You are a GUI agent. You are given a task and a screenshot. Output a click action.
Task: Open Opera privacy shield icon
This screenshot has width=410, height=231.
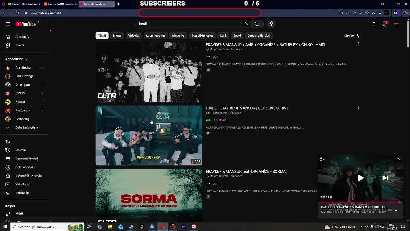(x=354, y=13)
